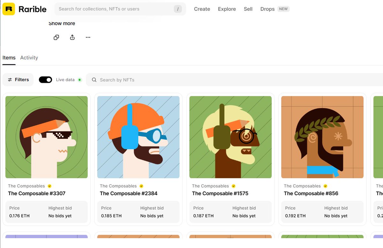Open The Composable #2384 title link
Viewport: 383px width, 248px height.
129,193
